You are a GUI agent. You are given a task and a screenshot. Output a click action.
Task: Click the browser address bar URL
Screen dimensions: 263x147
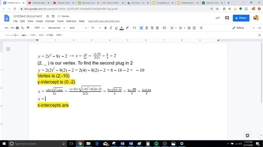pyautogui.click(x=71, y=9)
